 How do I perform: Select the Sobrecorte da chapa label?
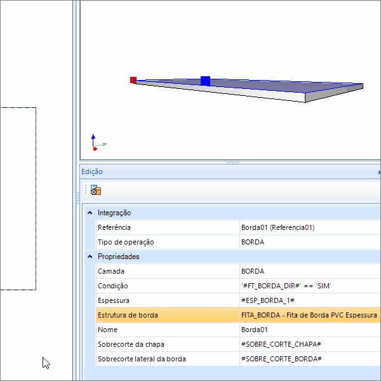[131, 344]
